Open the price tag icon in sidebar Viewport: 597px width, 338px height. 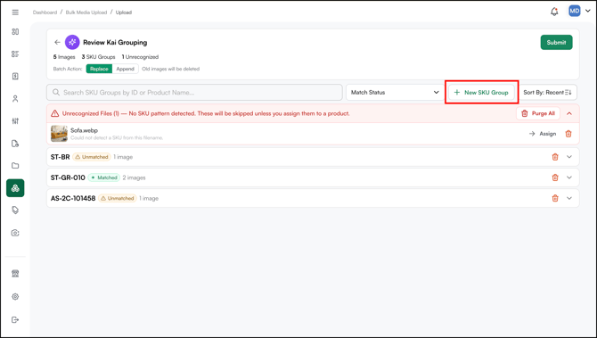15,210
